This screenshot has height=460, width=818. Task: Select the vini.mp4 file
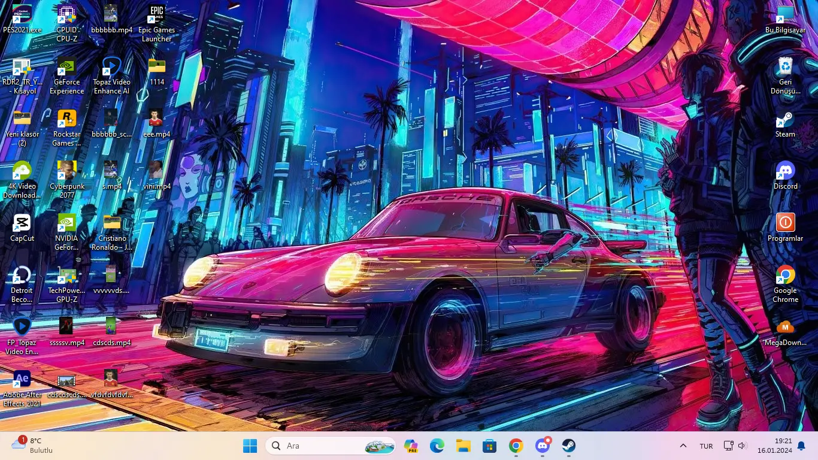156,175
